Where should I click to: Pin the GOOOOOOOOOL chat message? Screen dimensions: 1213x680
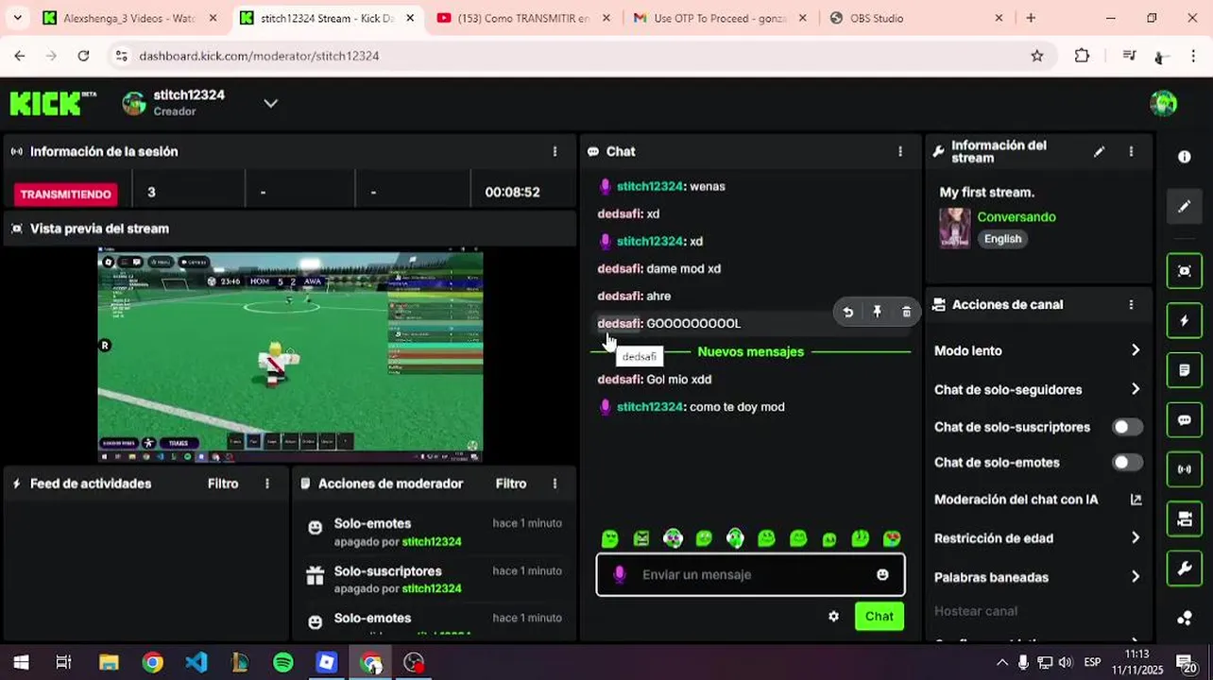tap(877, 312)
